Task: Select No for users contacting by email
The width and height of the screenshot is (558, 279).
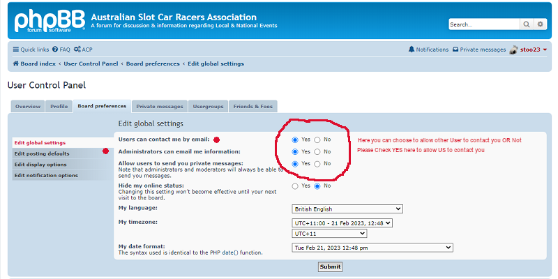Action: (317, 139)
